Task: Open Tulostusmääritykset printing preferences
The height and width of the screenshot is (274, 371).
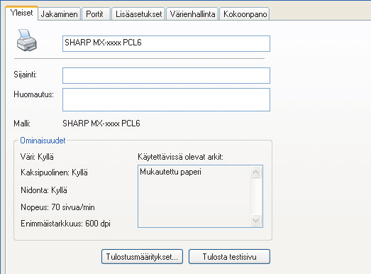Action: pos(142,256)
